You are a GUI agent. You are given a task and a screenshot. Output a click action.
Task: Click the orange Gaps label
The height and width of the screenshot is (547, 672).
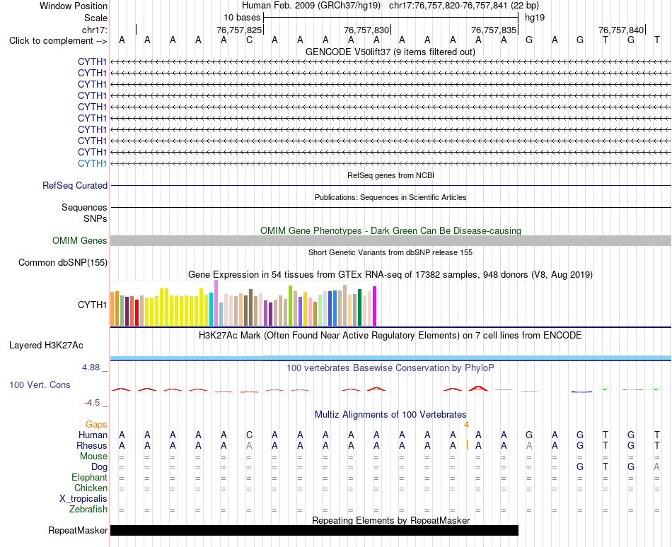(x=96, y=424)
